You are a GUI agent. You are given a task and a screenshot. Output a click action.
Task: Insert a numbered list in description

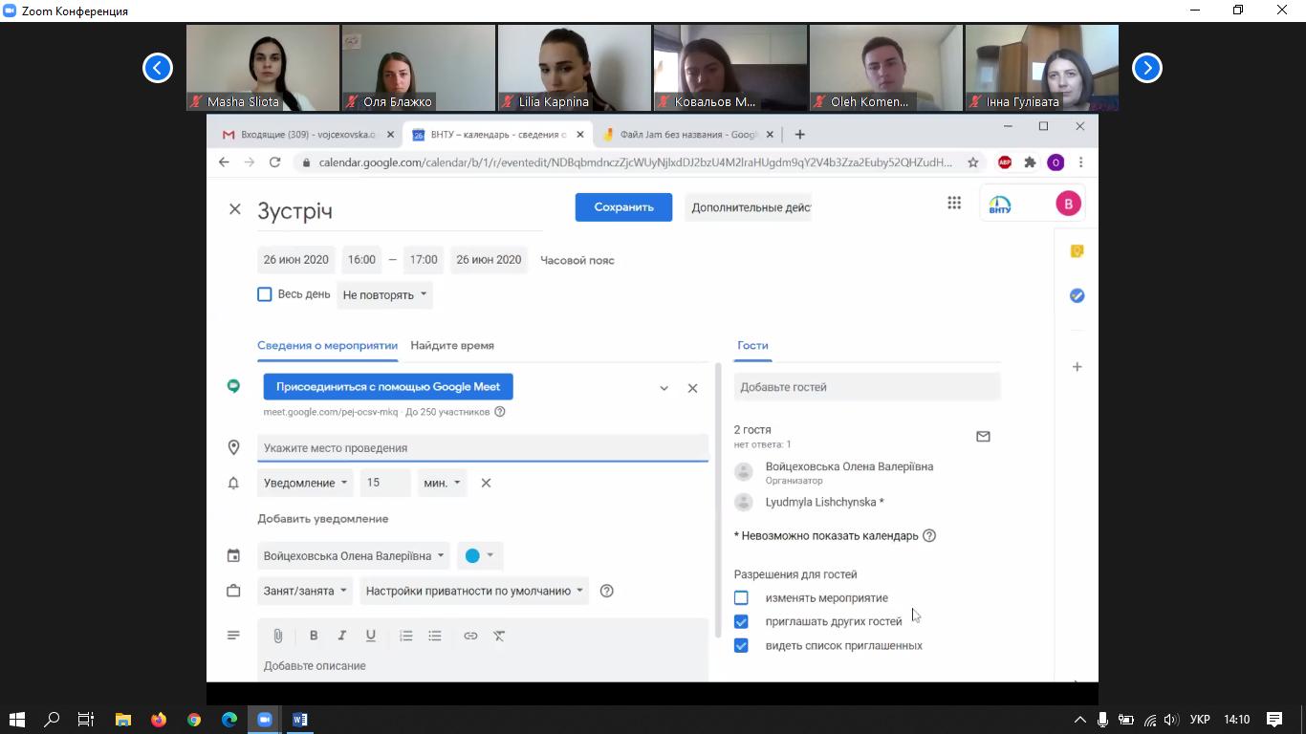coord(406,636)
